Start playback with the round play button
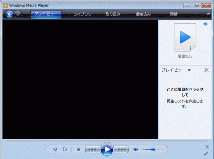This screenshot has width=214, height=159. [x=107, y=149]
